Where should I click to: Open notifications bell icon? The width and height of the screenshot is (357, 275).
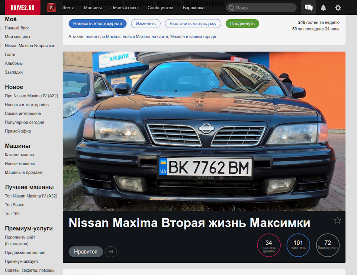coord(323,8)
